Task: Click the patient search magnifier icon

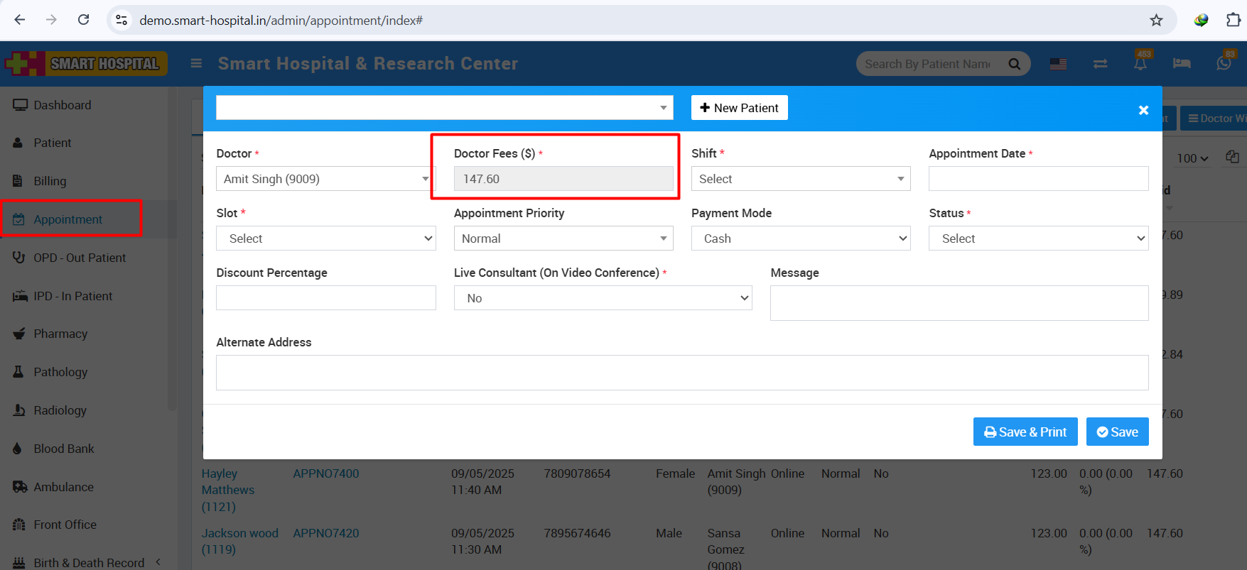Action: (x=1014, y=64)
